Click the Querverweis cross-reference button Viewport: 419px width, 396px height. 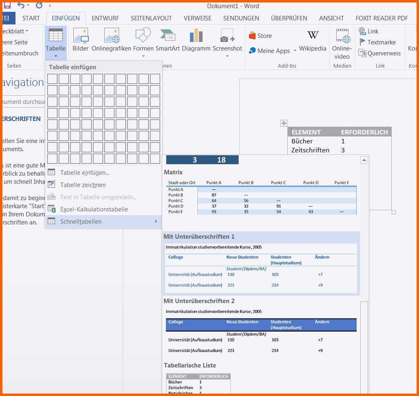click(379, 53)
